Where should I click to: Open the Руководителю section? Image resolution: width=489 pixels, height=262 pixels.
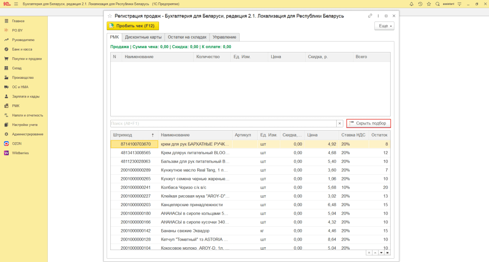tap(24, 40)
